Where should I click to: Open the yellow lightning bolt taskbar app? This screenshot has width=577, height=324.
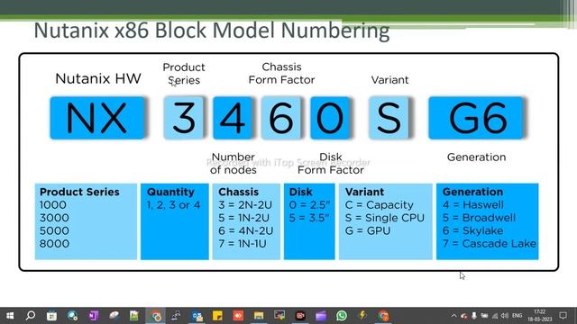point(362,316)
